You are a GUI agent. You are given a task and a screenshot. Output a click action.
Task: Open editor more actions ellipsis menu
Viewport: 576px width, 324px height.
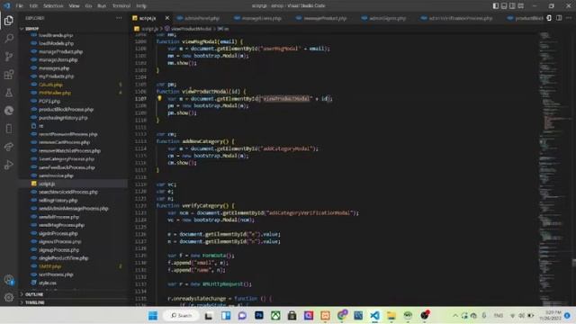click(x=569, y=18)
